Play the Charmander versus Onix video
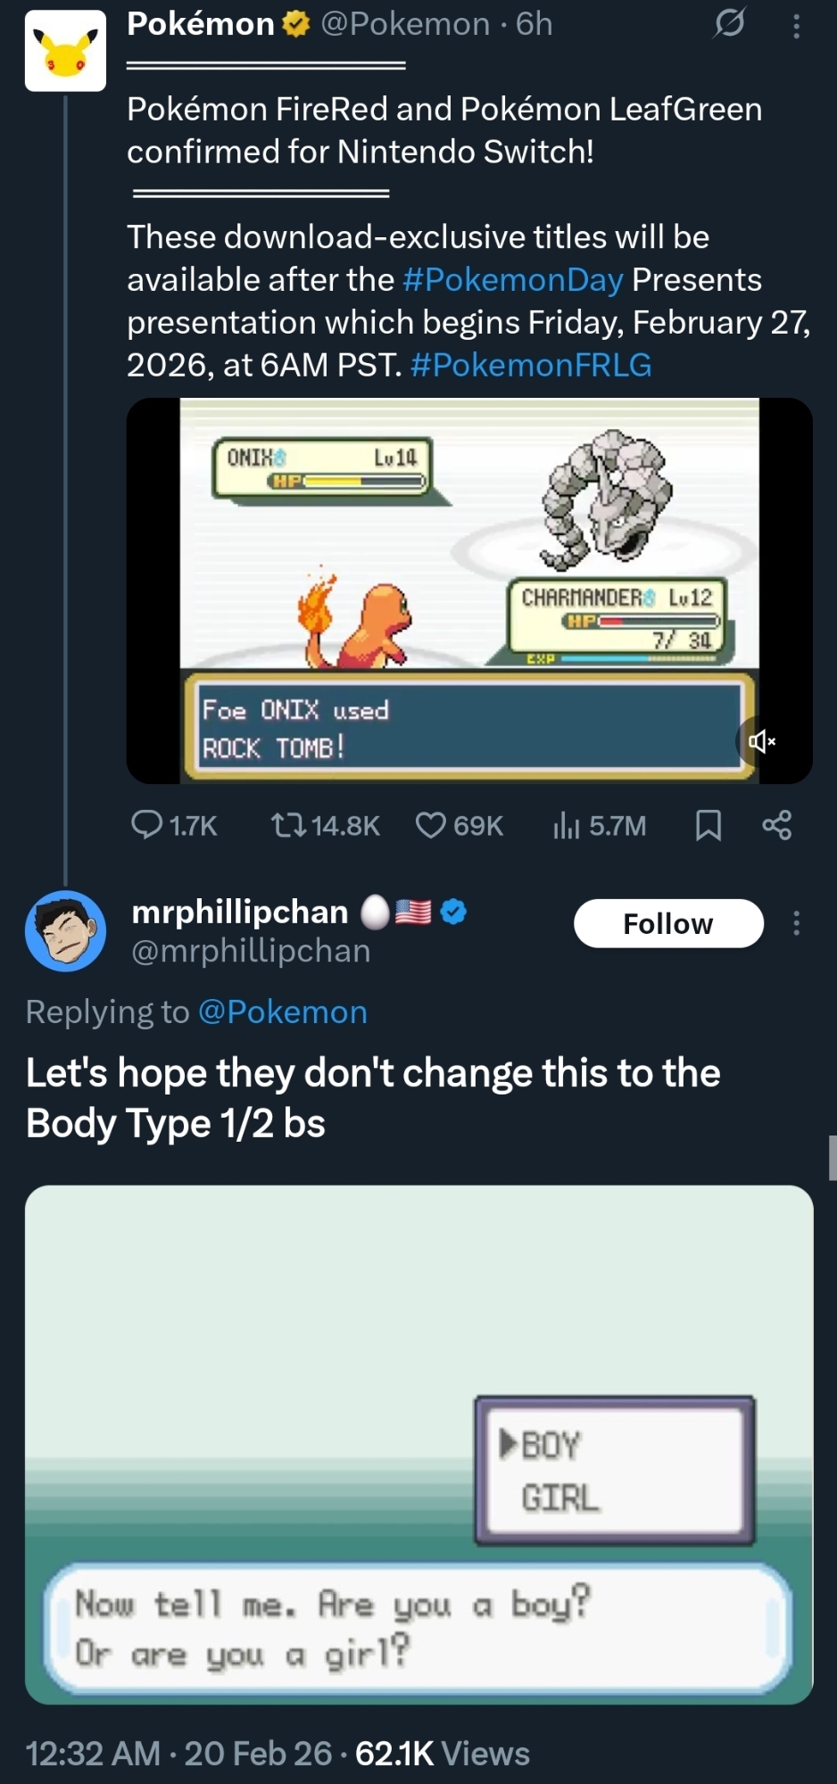 click(x=469, y=590)
